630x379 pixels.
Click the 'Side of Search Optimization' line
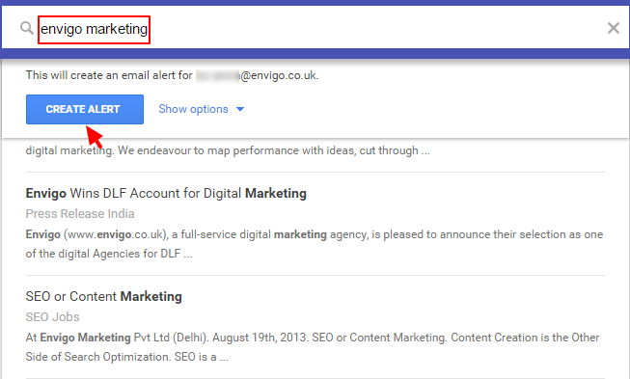coord(127,357)
